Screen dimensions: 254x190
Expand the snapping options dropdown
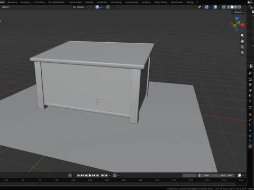pyautogui.click(x=102, y=7)
